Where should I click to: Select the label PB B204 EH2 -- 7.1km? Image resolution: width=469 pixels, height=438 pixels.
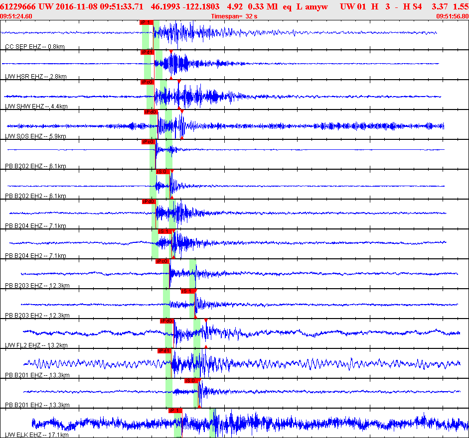coord(35,256)
